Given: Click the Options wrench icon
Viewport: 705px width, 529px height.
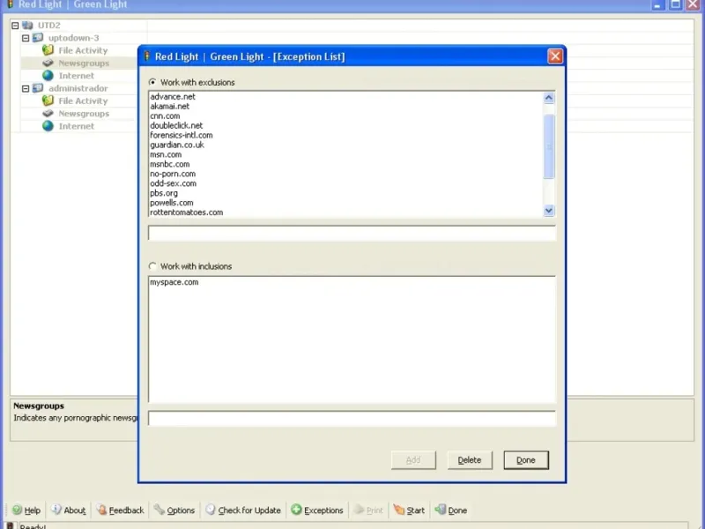Looking at the screenshot, I should pos(160,510).
